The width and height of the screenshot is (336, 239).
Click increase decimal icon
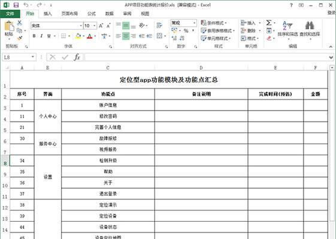174,38
